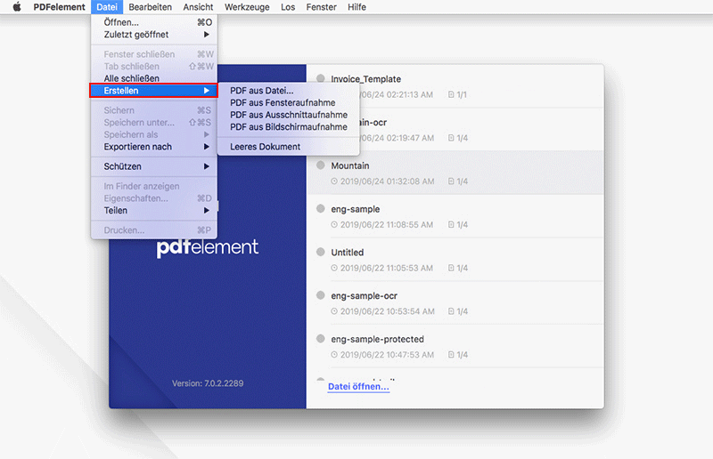Open the Bearbeiten menu
Screen dimensions: 713x459
pos(150,7)
